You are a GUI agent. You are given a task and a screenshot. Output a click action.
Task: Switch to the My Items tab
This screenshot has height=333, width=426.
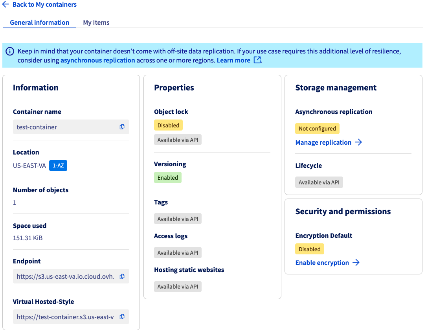(96, 22)
